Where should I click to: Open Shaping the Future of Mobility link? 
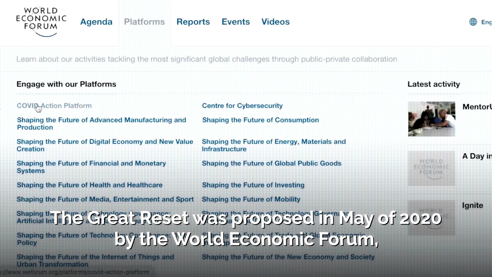coord(251,199)
